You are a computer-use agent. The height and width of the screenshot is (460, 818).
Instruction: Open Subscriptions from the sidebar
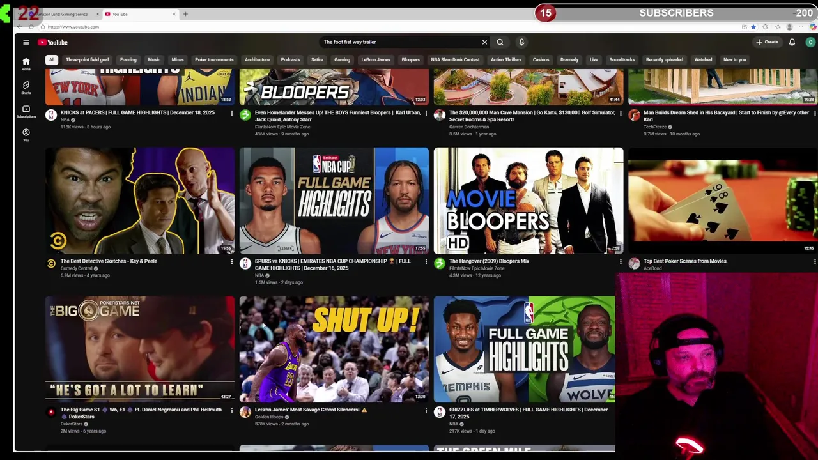(x=26, y=111)
